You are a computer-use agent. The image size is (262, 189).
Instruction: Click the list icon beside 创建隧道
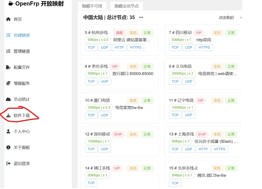tap(8, 35)
